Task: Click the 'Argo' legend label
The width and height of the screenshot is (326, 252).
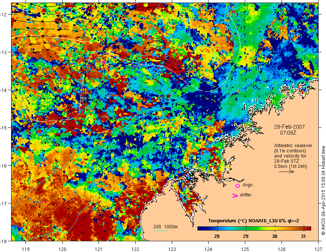Action: point(247,185)
